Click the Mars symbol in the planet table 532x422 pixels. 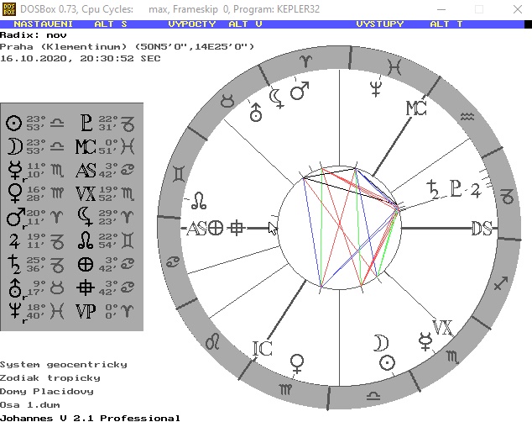(x=15, y=218)
